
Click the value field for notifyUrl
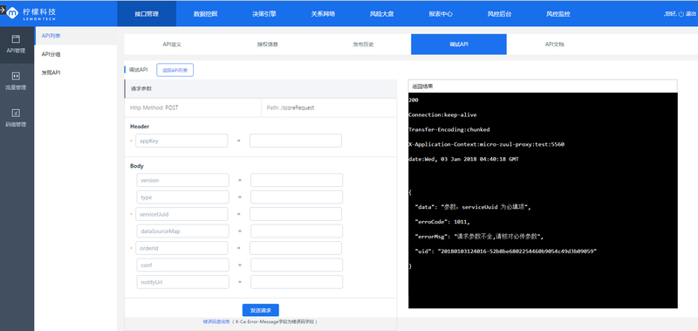tap(297, 281)
